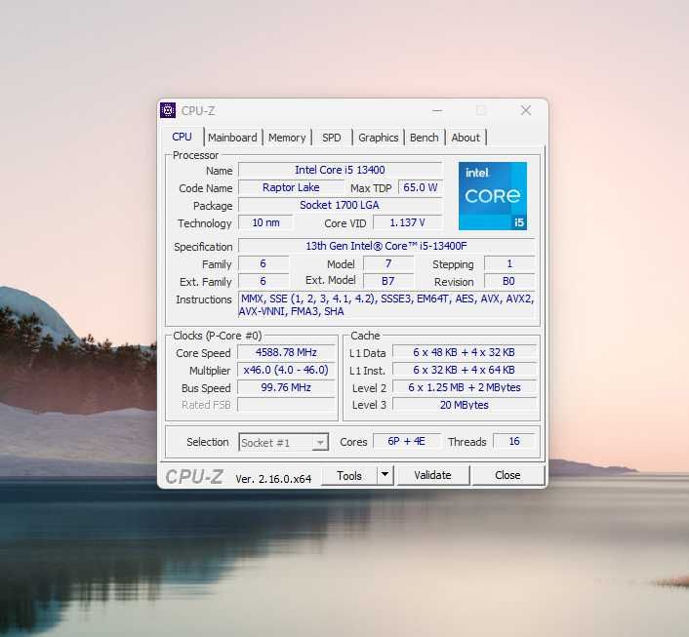Close the CPU-Z window with X
Image resolution: width=689 pixels, height=637 pixels.
pyautogui.click(x=526, y=110)
